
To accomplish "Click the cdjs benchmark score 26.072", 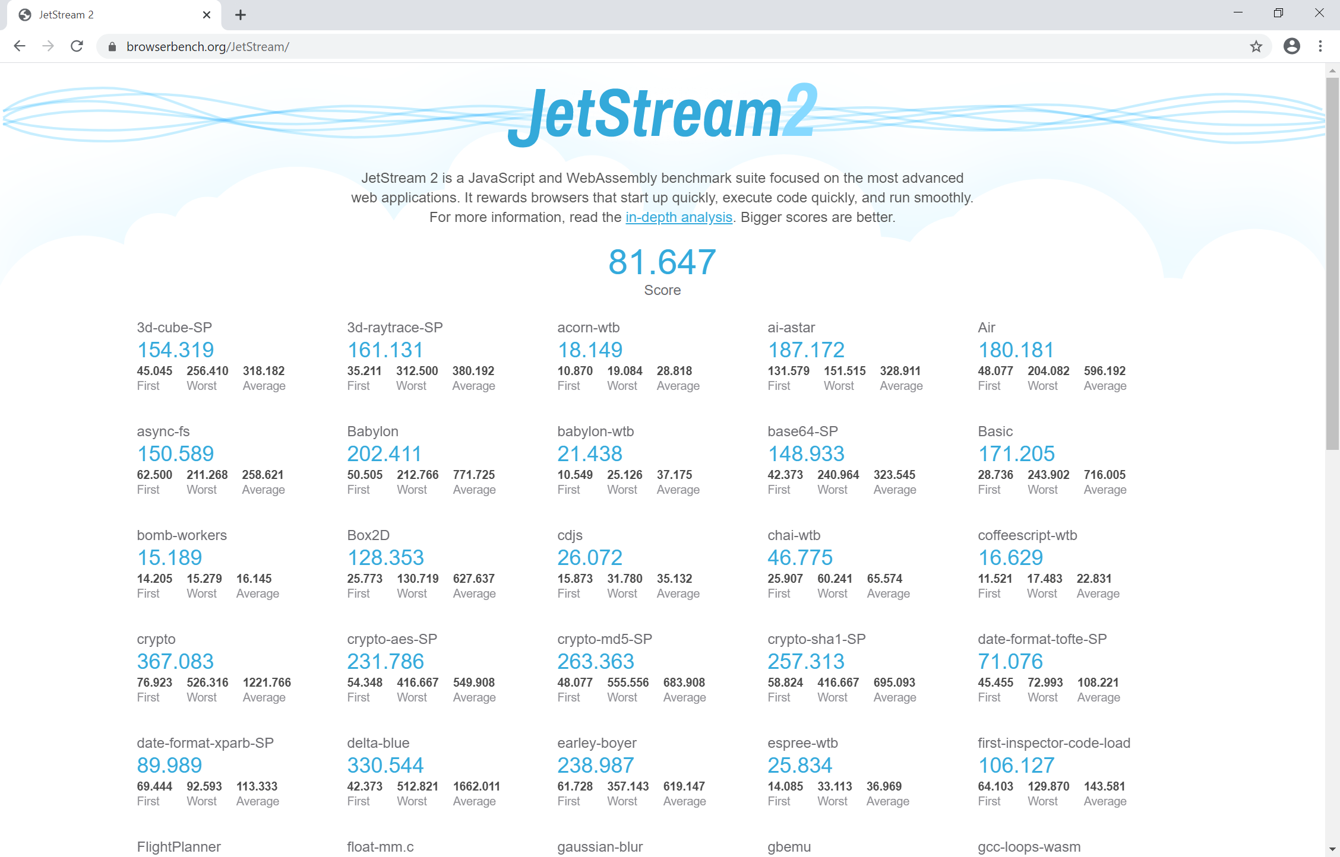I will pos(590,558).
